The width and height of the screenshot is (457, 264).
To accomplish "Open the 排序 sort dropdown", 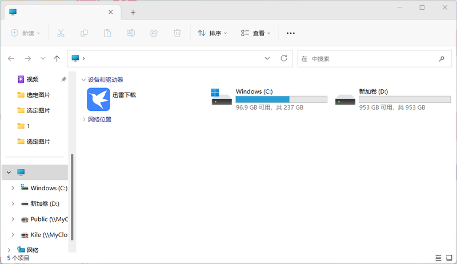I will point(213,33).
